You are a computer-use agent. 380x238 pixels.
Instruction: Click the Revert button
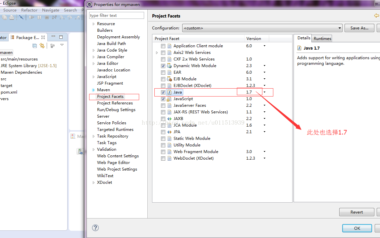point(356,212)
